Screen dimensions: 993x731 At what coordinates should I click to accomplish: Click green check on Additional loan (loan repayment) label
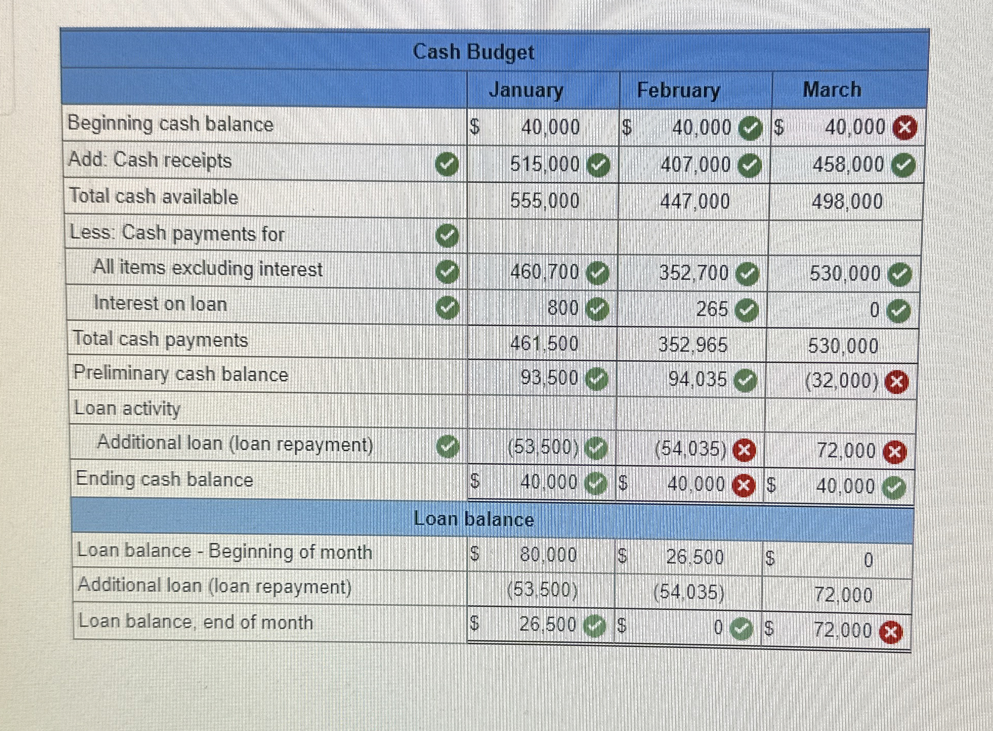448,446
